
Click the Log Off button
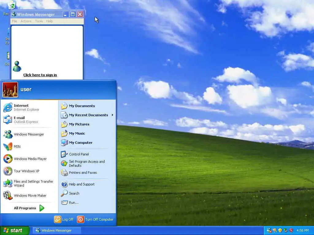pos(64,219)
